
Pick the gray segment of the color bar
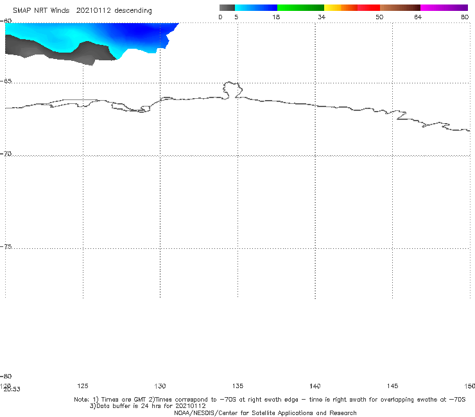(x=227, y=8)
